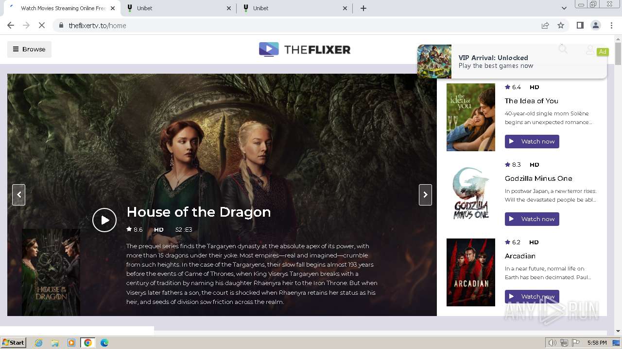Image resolution: width=622 pixels, height=349 pixels.
Task: Click the user account icon on site
Action: [590, 49]
